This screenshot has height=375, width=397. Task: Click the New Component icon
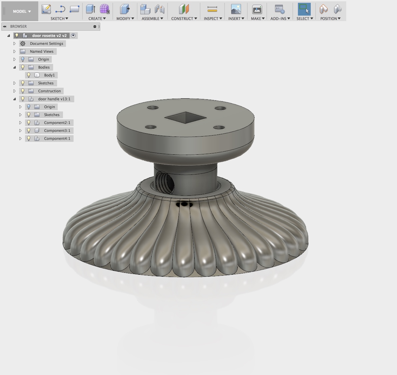click(x=145, y=9)
